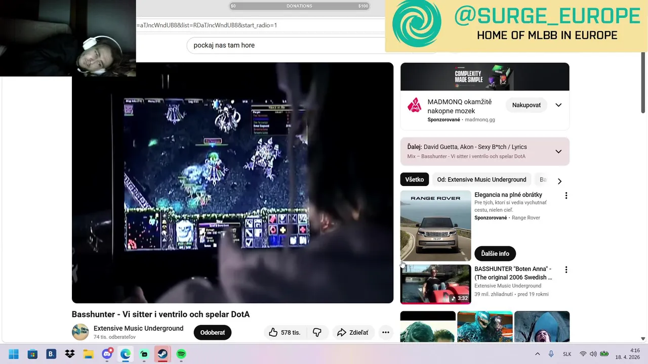The width and height of the screenshot is (648, 364).
Task: Click the like thumbs-up icon
Action: [x=273, y=332]
